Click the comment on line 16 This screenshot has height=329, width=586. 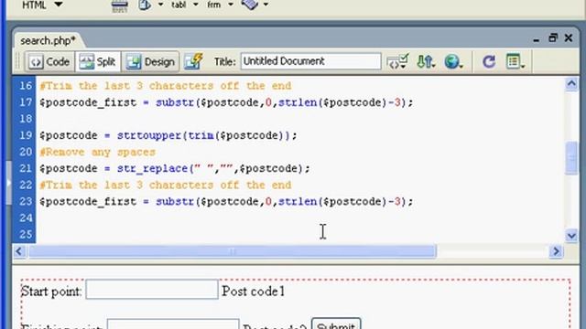point(166,86)
